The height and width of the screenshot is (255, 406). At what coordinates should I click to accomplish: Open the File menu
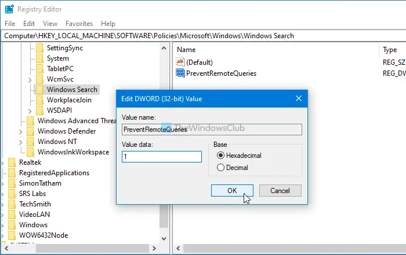click(x=10, y=24)
